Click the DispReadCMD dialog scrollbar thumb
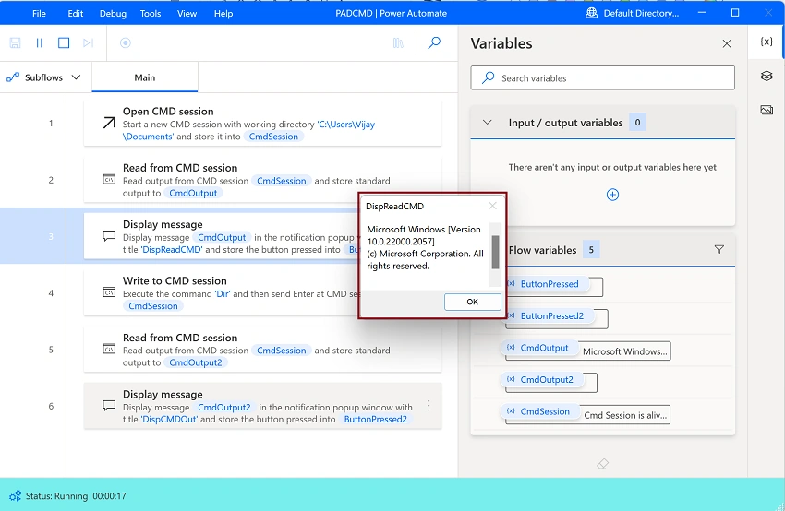 point(495,252)
